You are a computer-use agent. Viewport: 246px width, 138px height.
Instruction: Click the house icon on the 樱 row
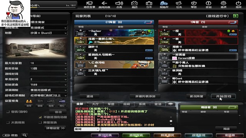pyautogui.click(x=233, y=31)
